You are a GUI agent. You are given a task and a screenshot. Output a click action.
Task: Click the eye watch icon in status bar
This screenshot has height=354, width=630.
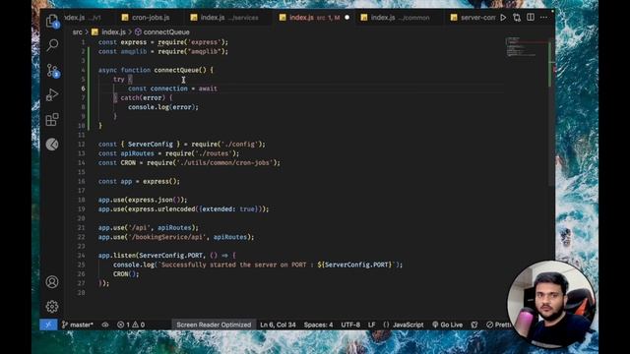point(105,324)
